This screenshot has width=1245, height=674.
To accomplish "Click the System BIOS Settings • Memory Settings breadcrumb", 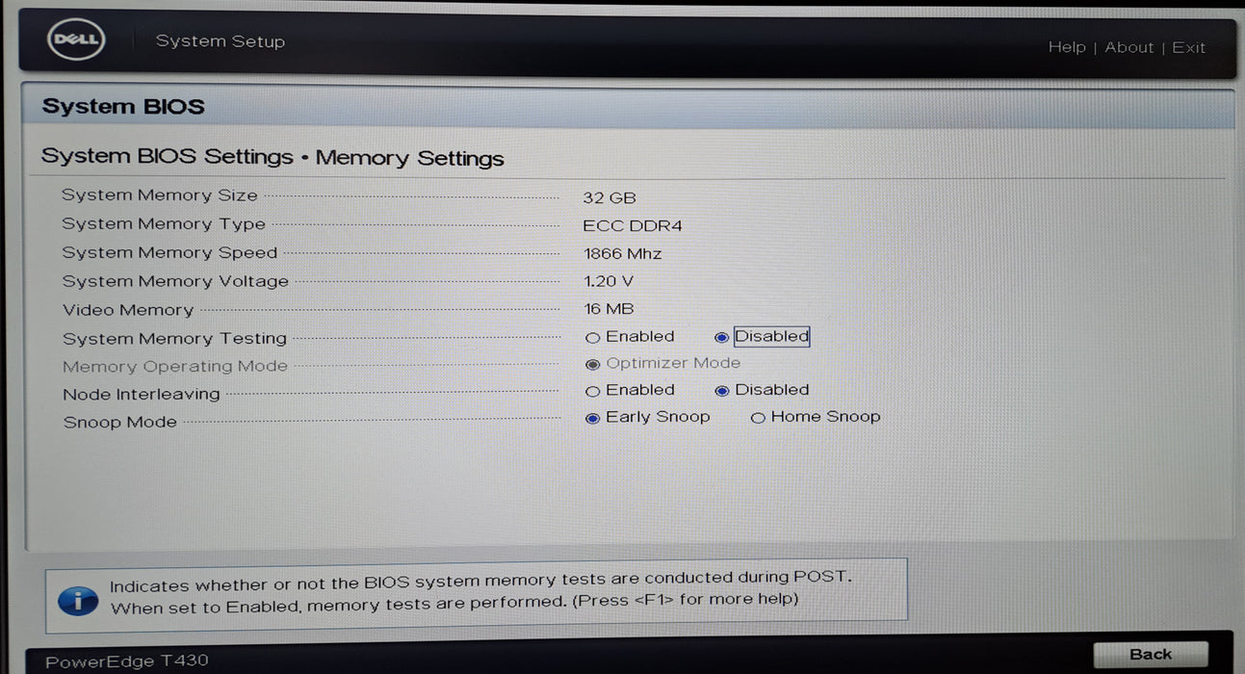I will 272,158.
